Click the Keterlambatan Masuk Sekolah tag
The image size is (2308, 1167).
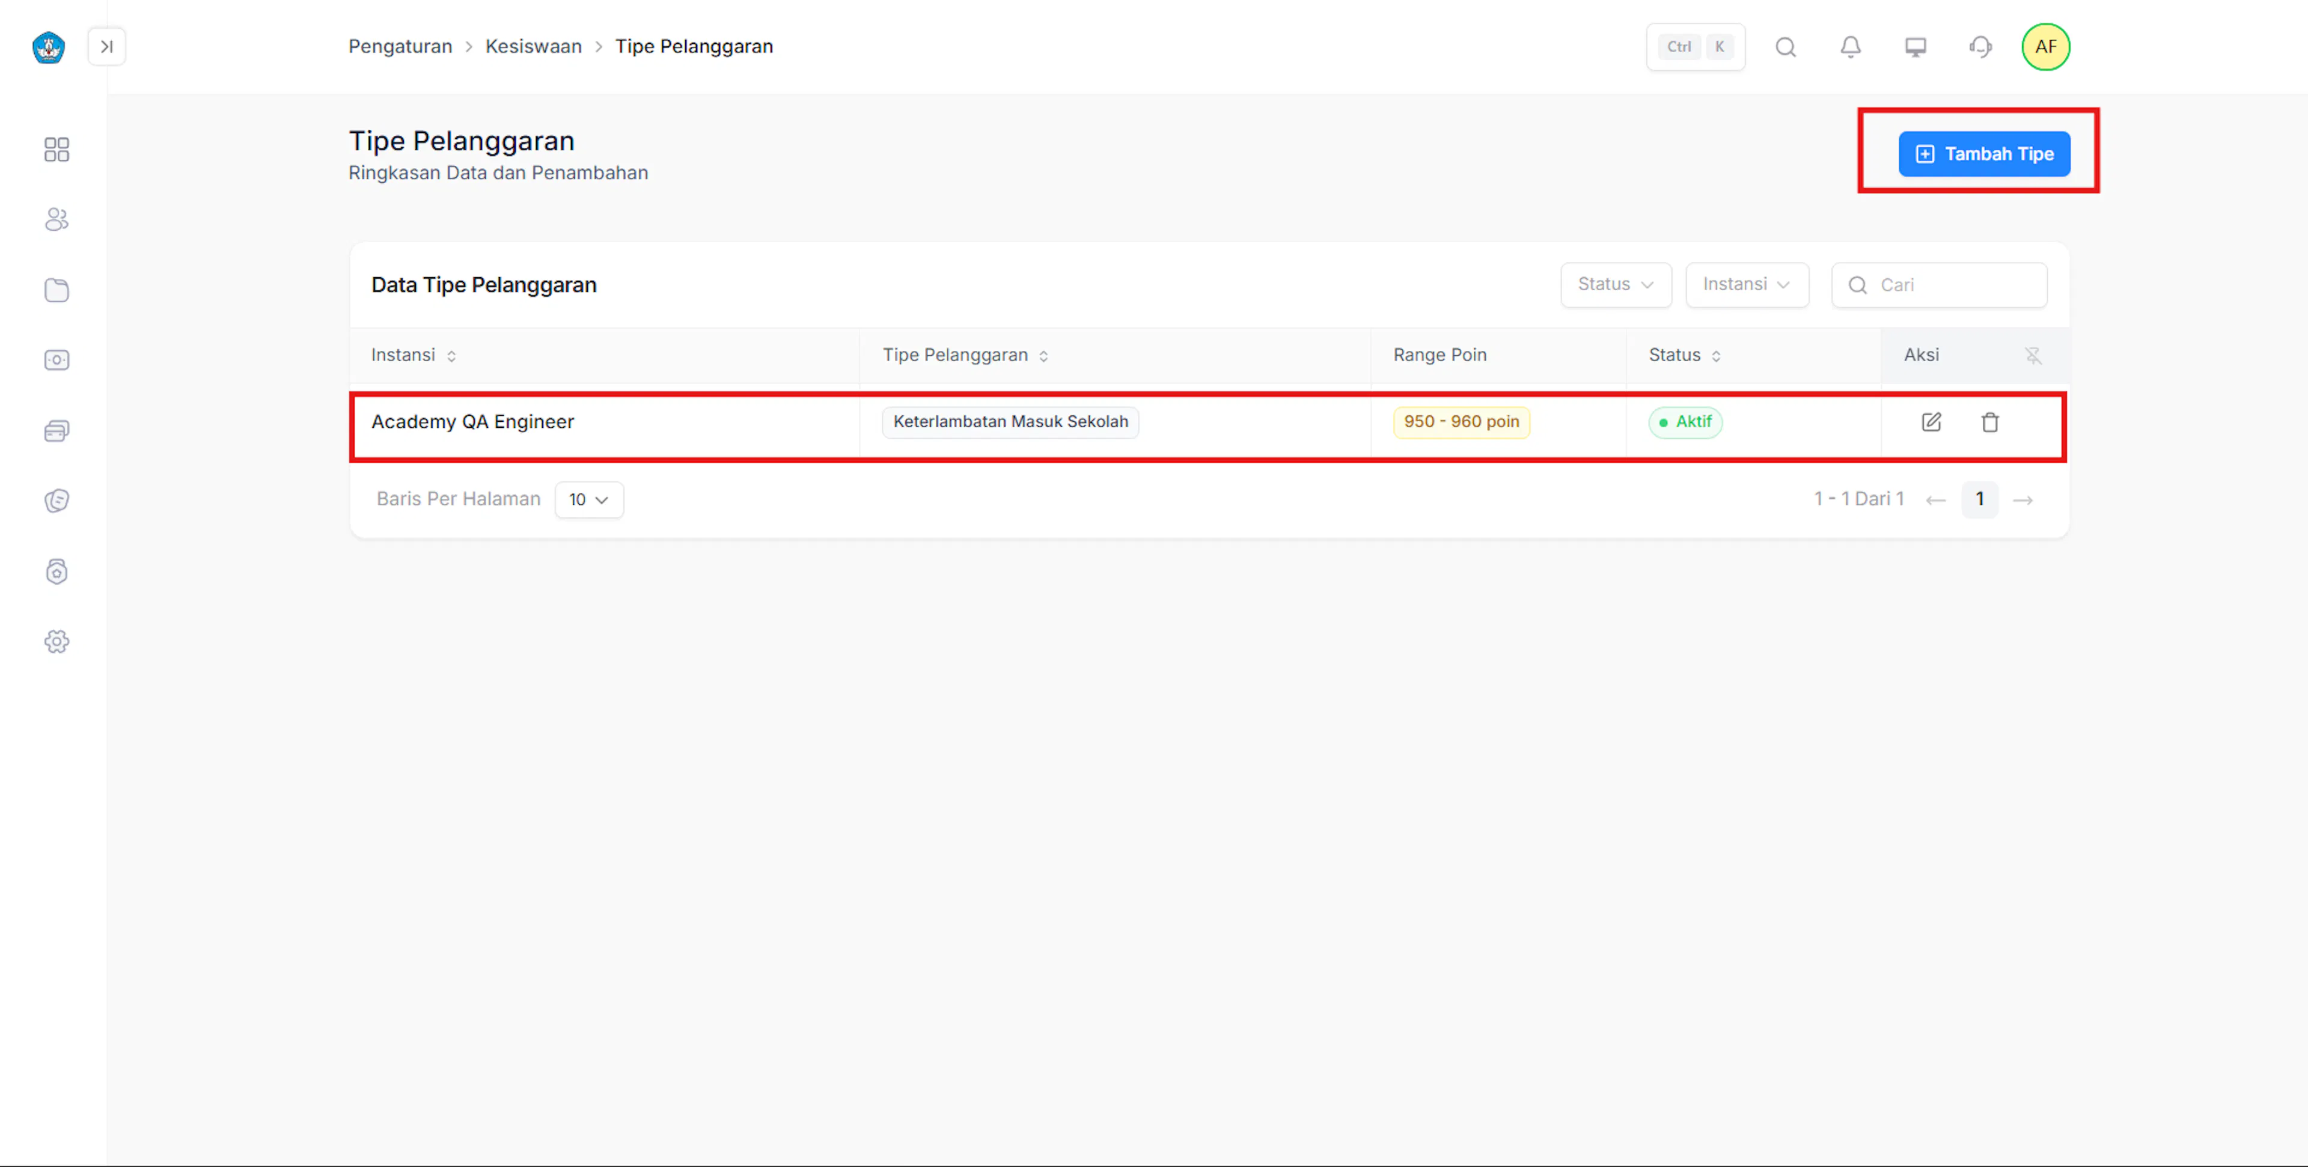[1010, 422]
